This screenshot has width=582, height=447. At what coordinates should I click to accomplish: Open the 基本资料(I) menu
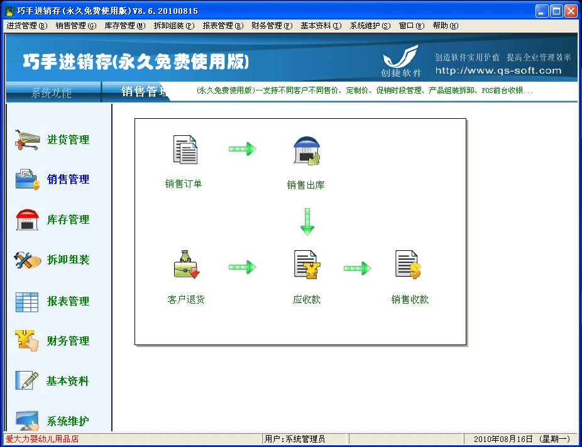click(x=321, y=26)
